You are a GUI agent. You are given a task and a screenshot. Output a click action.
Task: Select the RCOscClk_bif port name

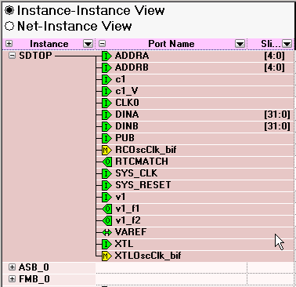pos(146,150)
